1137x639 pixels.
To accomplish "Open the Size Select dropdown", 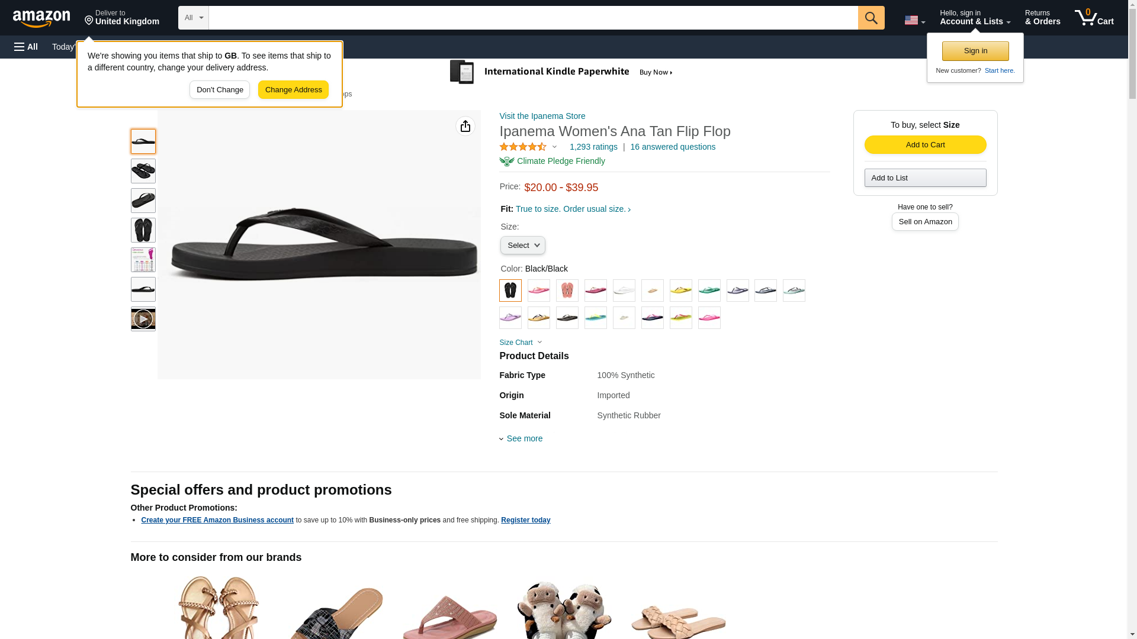I will point(523,246).
